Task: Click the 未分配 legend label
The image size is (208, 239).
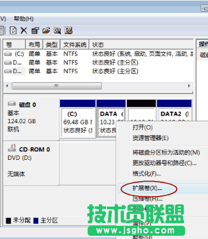Action: pyautogui.click(x=22, y=220)
